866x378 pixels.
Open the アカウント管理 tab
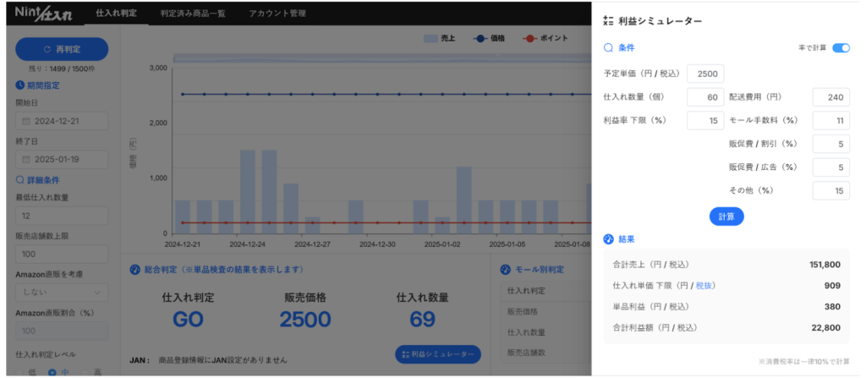(277, 14)
